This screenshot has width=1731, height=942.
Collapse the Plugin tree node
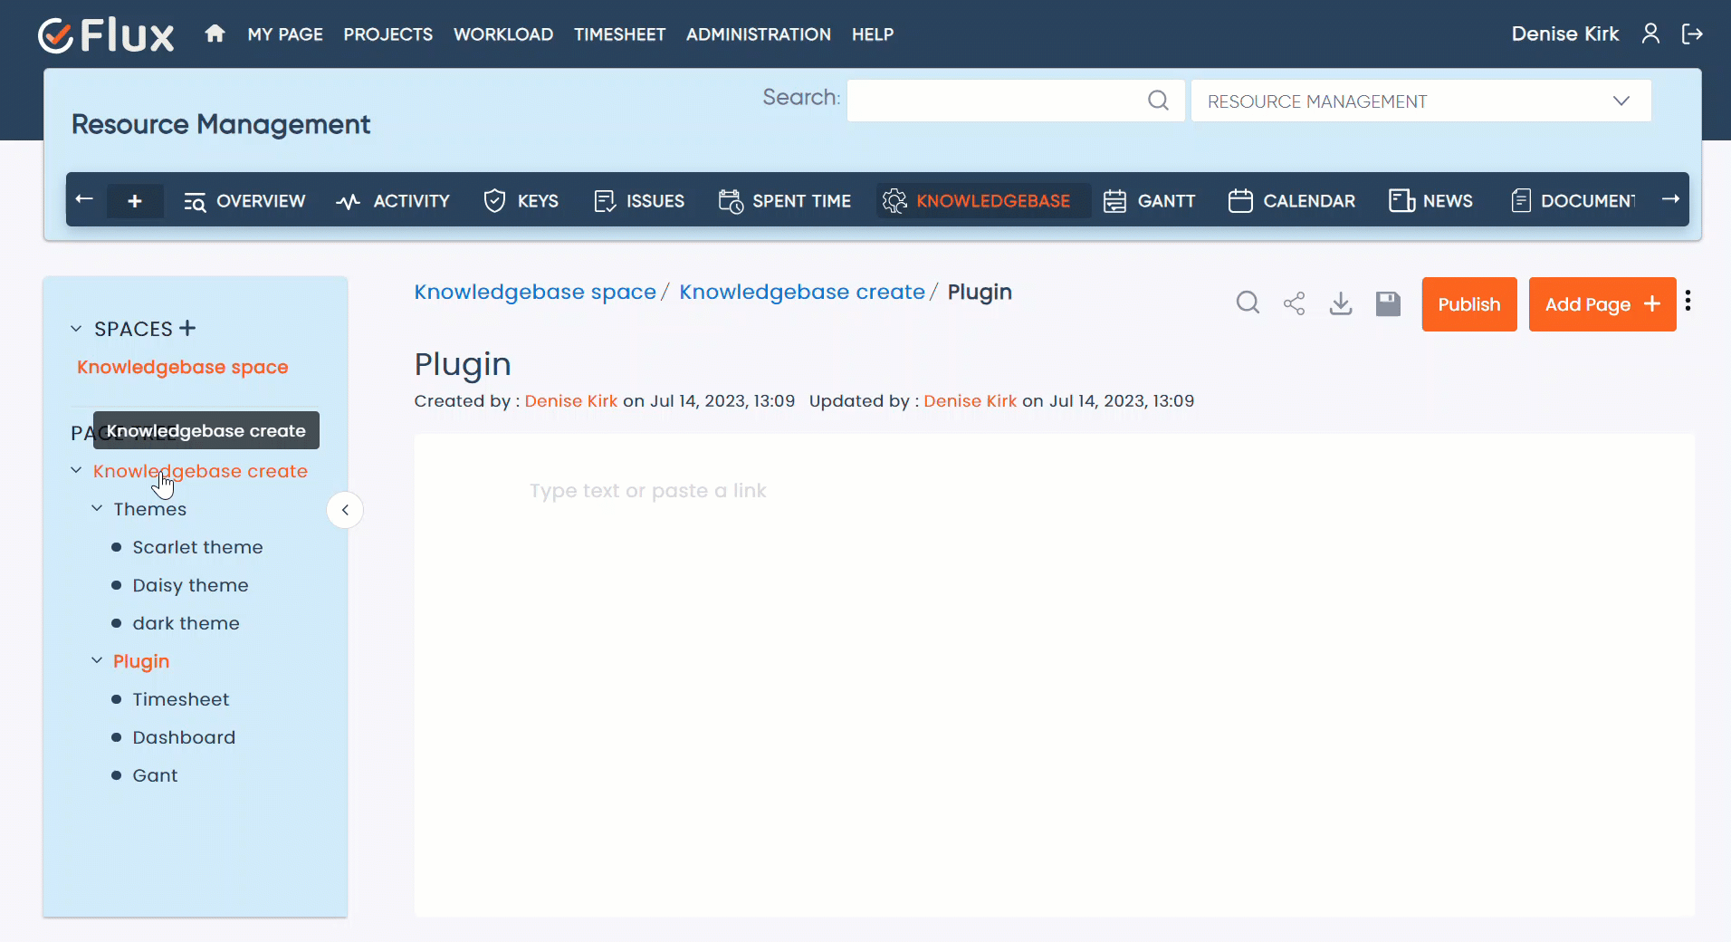(97, 661)
